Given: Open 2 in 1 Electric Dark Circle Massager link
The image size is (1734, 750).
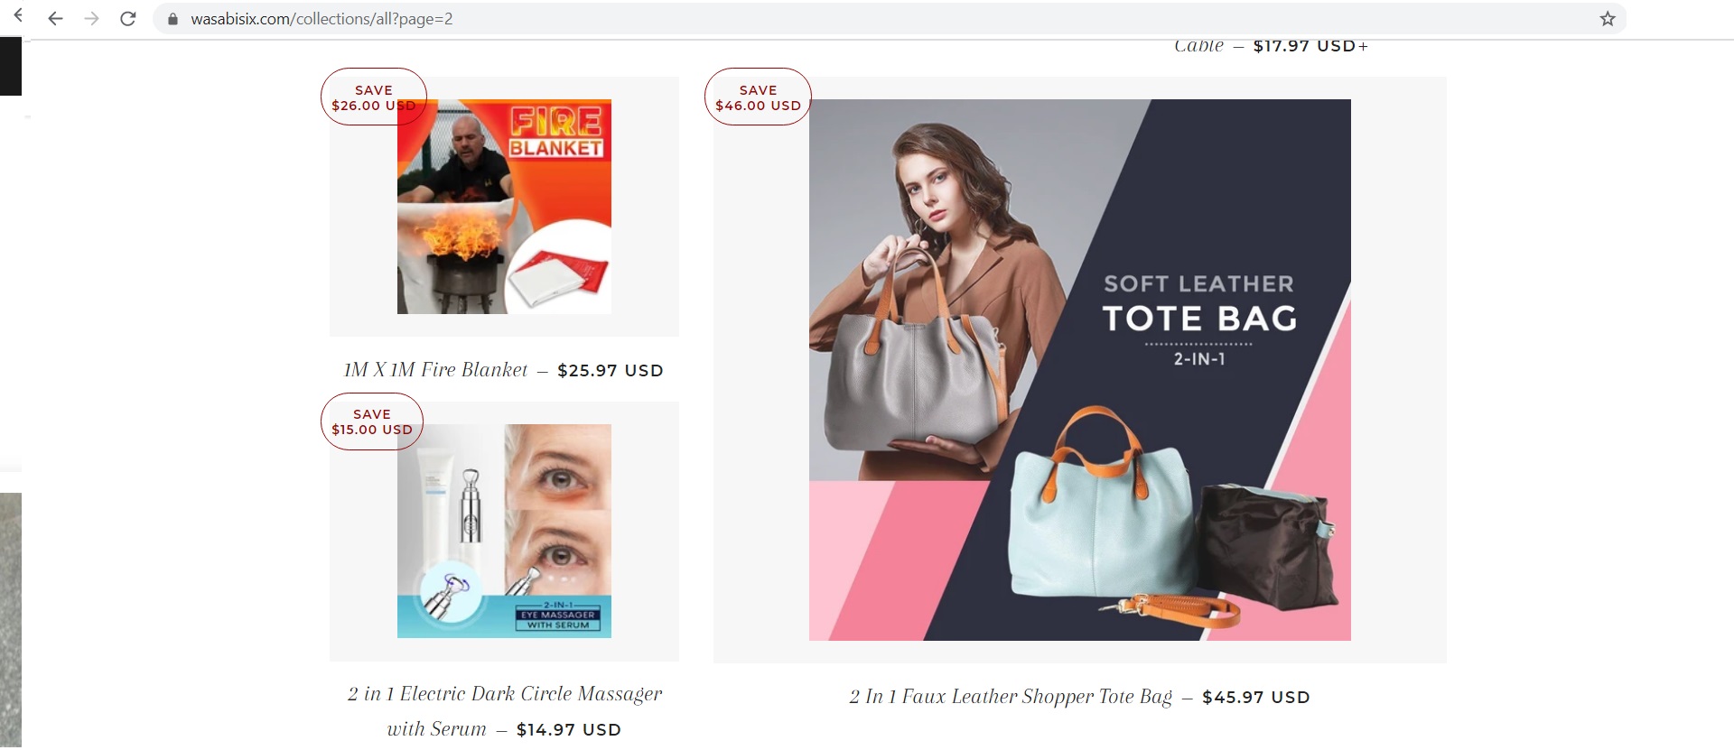Looking at the screenshot, I should [505, 710].
